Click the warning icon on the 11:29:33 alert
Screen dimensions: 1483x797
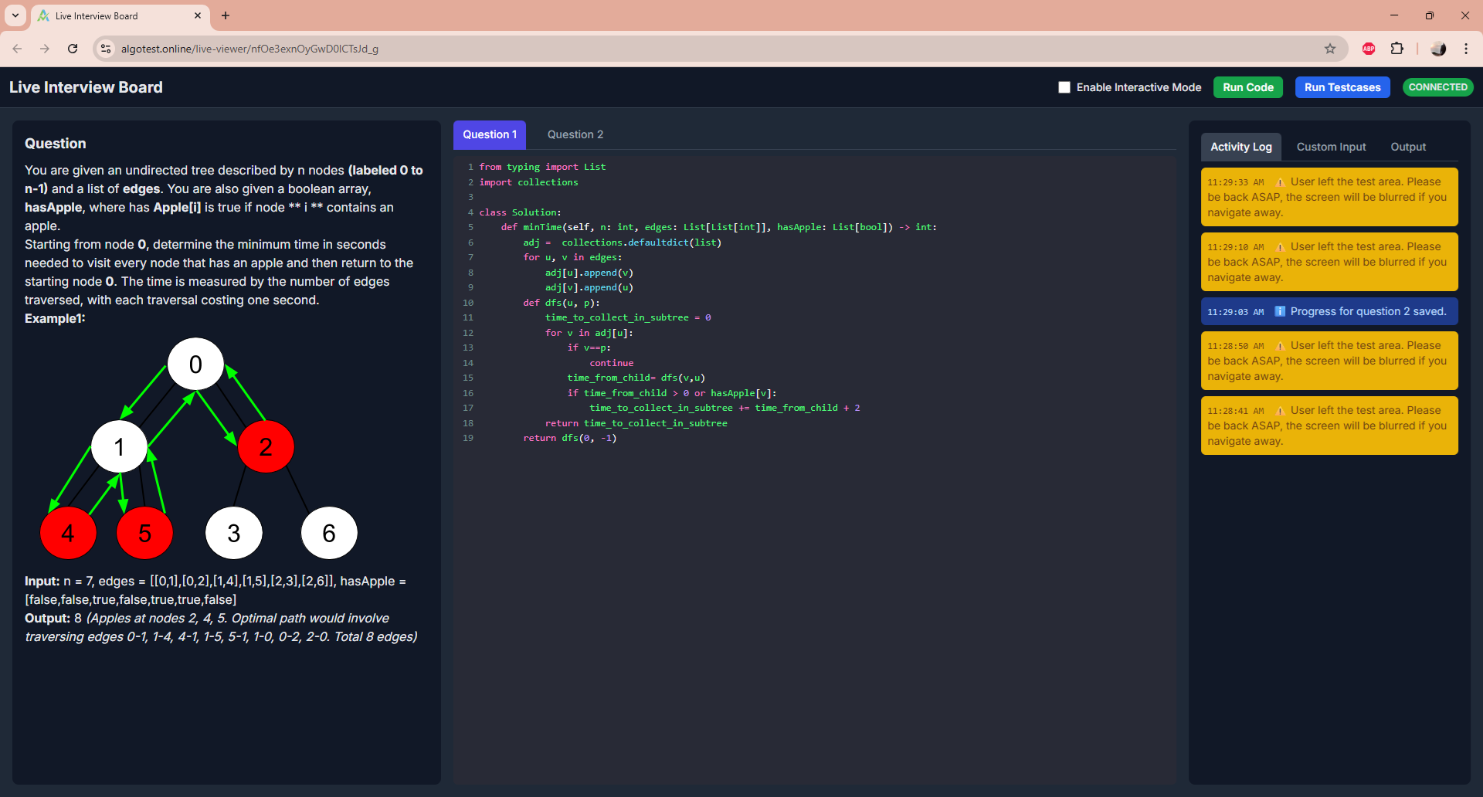pos(1280,182)
